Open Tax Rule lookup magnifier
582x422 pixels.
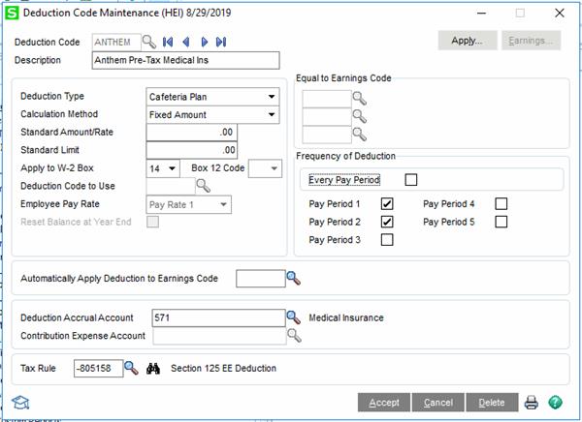point(131,368)
